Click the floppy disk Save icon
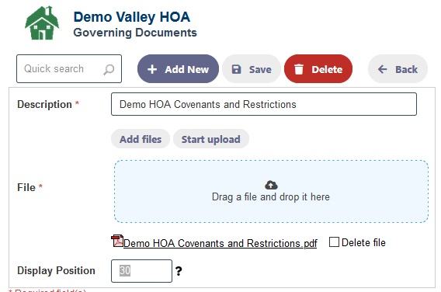Screen dimensions: 441x292 pyautogui.click(x=236, y=69)
